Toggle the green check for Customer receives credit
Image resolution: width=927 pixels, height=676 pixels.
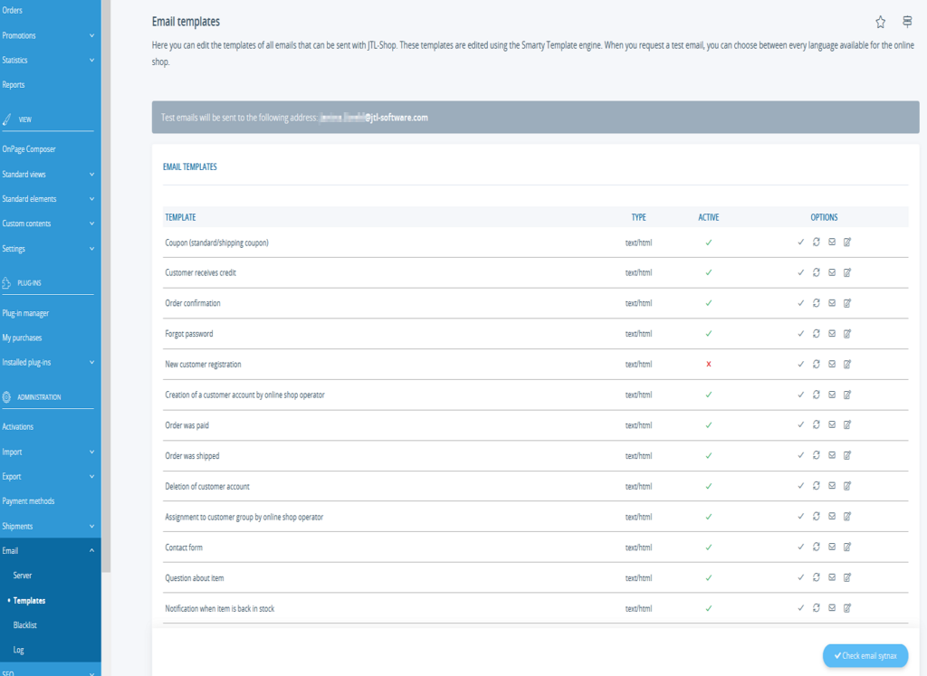(x=709, y=272)
